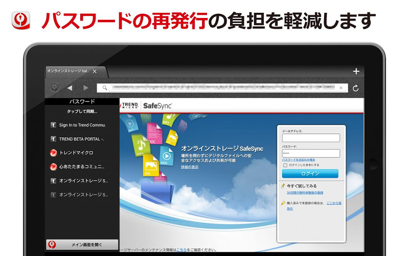Open the Sign In to Trend Commu. entry

tap(82, 125)
